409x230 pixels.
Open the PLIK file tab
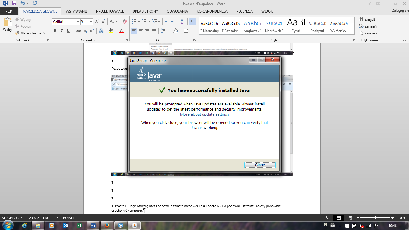click(x=9, y=11)
